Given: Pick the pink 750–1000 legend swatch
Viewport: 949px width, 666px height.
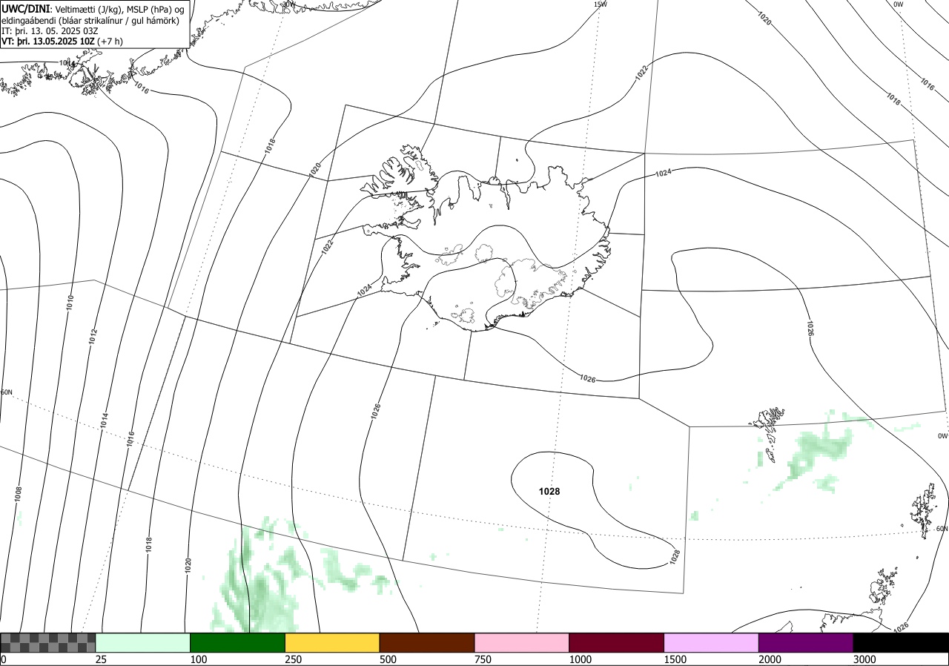Looking at the screenshot, I should tap(522, 642).
